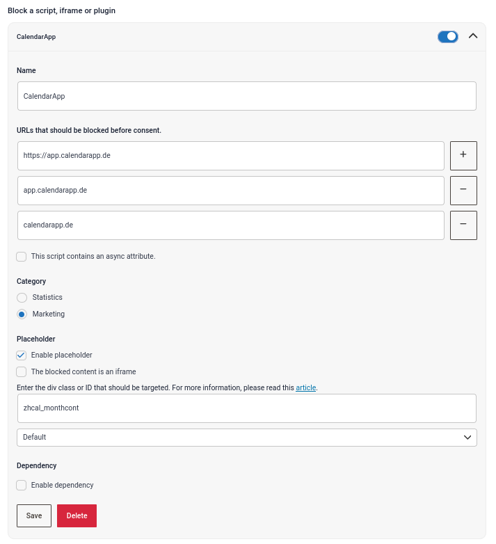The height and width of the screenshot is (544, 496).
Task: Edit the zhcal_monthcont div class field
Action: tap(247, 408)
